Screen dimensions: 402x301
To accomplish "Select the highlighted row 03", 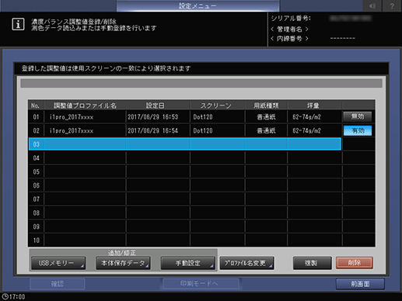I will [x=185, y=144].
